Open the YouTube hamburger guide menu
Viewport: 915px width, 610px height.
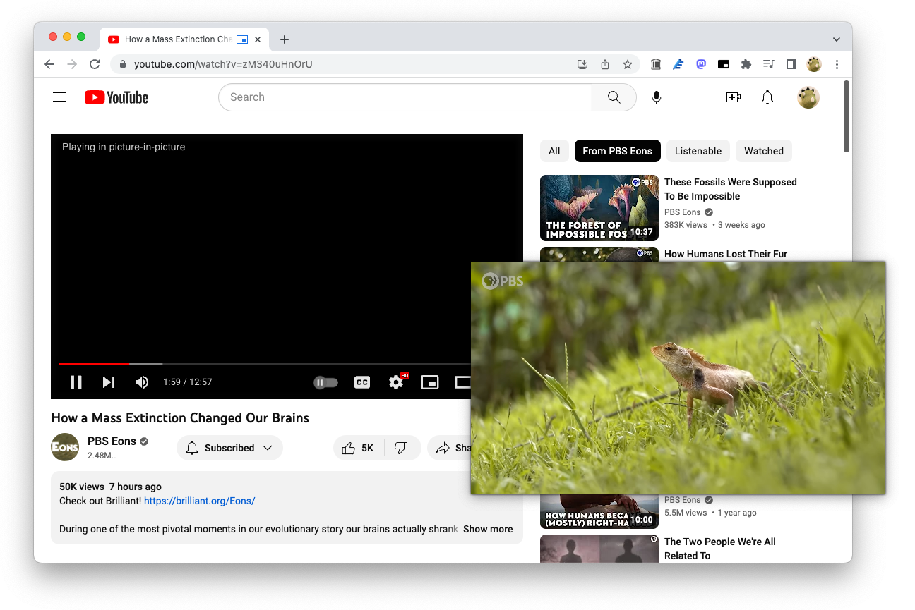tap(59, 97)
